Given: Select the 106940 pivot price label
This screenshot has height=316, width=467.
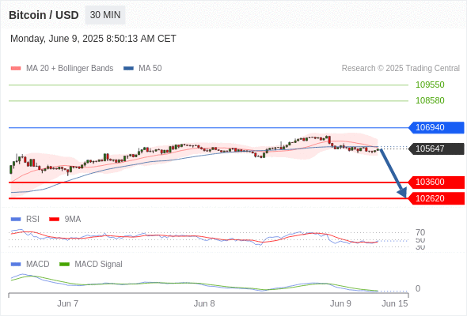Looking at the screenshot, I should (436, 127).
